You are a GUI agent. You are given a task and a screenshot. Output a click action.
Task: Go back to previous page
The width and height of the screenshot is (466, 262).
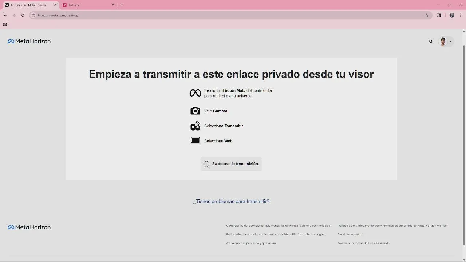click(x=5, y=15)
